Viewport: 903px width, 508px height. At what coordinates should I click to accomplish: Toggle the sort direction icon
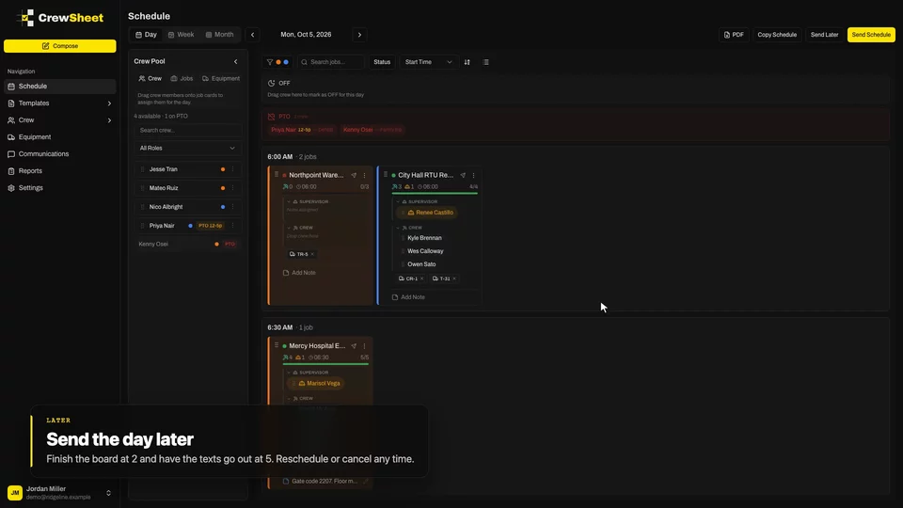coord(467,62)
